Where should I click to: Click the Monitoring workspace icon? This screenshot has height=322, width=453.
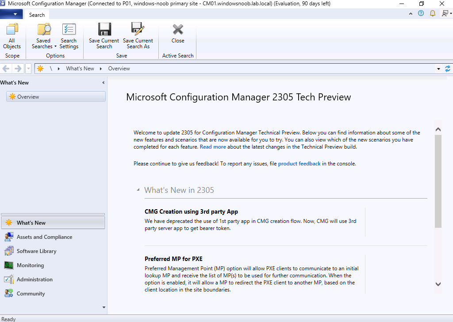pos(9,265)
